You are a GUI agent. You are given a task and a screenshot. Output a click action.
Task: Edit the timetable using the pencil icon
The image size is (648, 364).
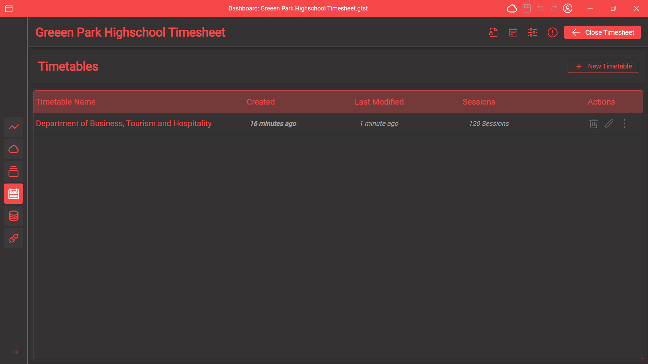[609, 123]
